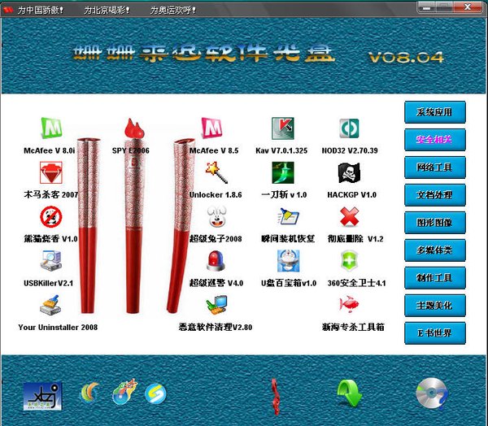
Task: Open 超级兔子2008 rabbit icon
Action: [216, 216]
